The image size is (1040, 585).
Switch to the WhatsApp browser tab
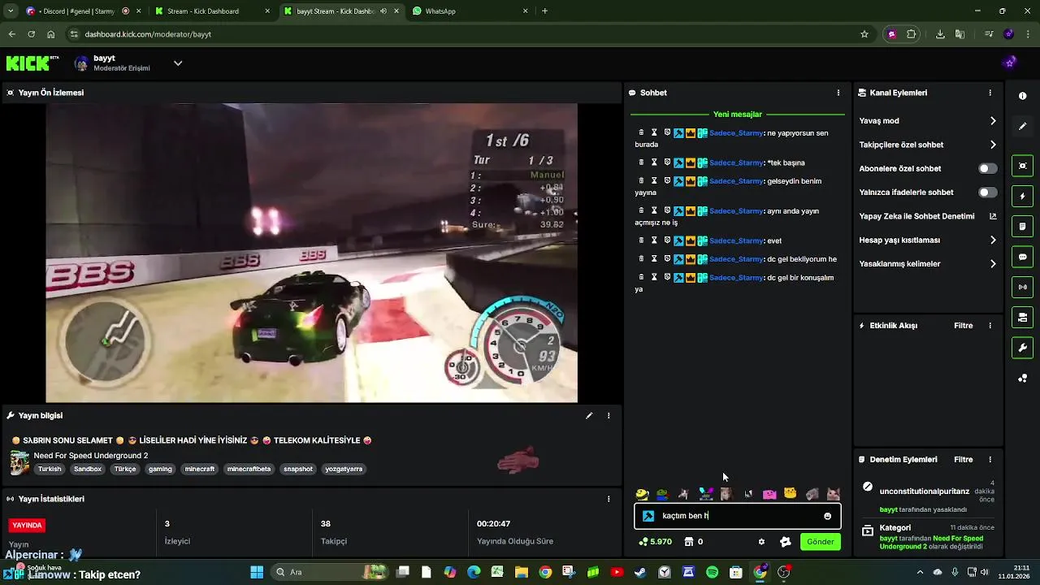tap(470, 11)
